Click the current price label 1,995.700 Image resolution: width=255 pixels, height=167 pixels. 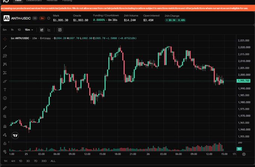243,81
